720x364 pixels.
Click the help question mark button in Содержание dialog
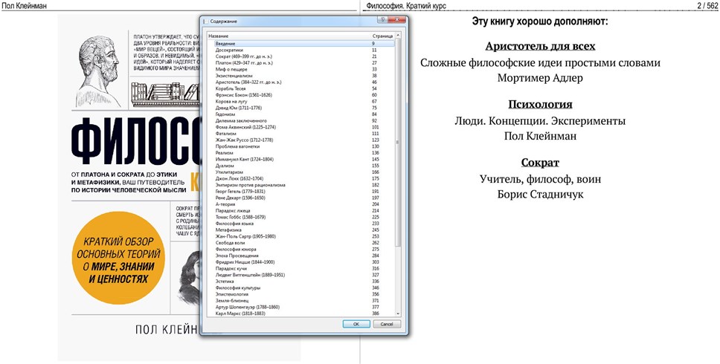click(382, 20)
